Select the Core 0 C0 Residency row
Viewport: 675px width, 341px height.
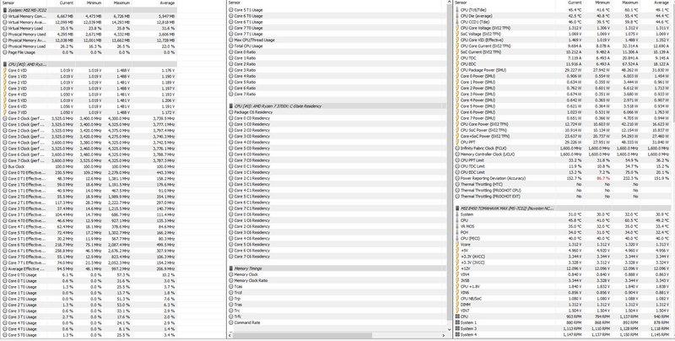[x=337, y=118]
